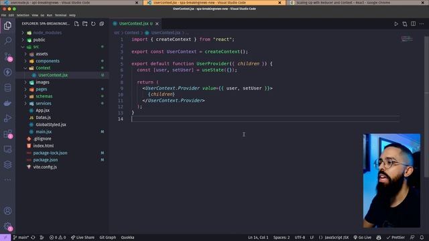Split the editor right

(413, 24)
